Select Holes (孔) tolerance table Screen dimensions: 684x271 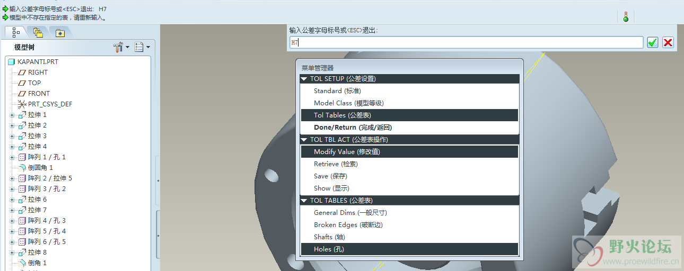(x=409, y=249)
